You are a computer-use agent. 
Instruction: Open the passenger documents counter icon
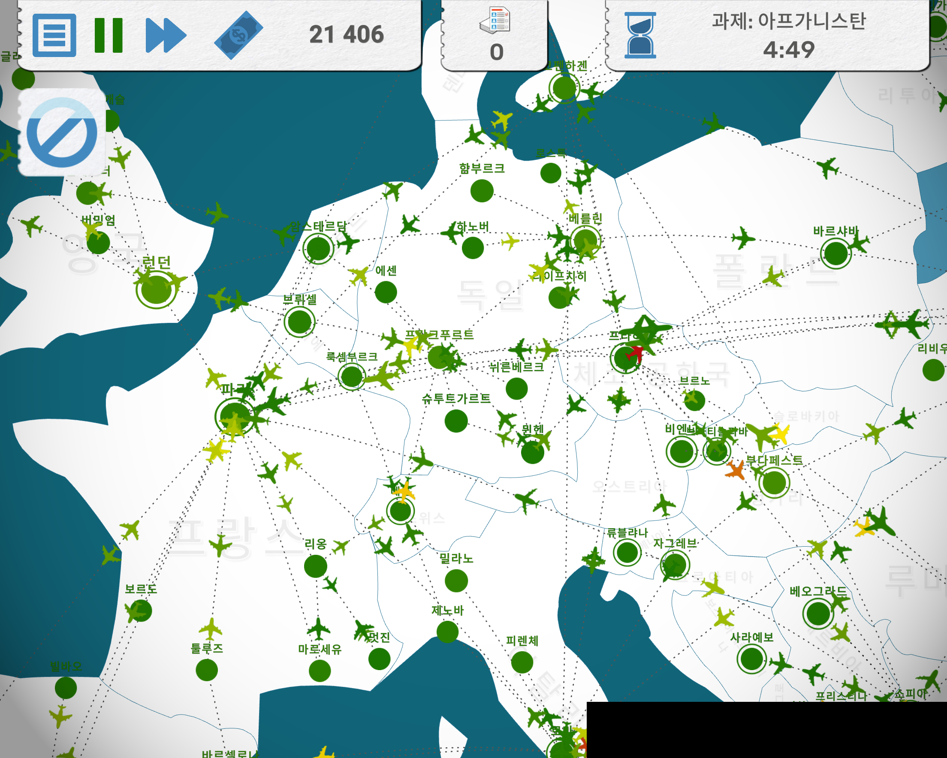pyautogui.click(x=495, y=21)
